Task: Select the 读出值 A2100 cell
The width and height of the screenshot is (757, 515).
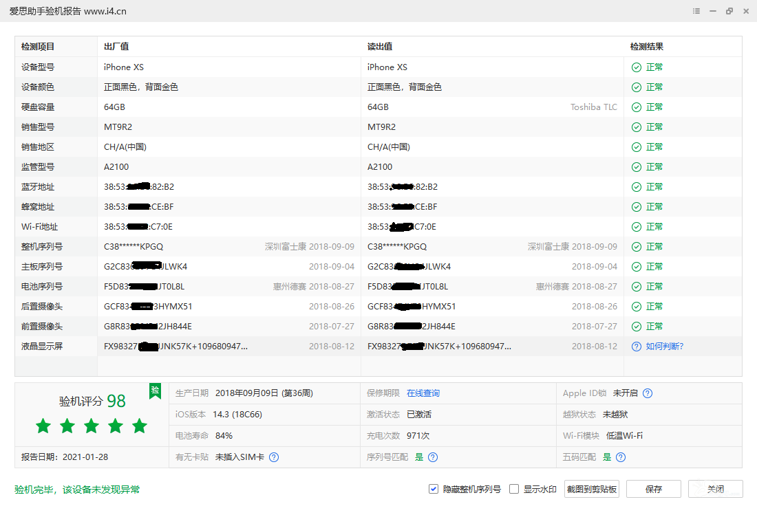Action: click(x=380, y=167)
